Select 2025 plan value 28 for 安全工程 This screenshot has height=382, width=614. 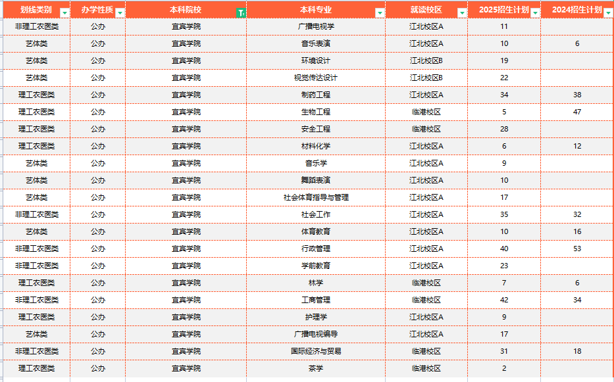tap(504, 129)
